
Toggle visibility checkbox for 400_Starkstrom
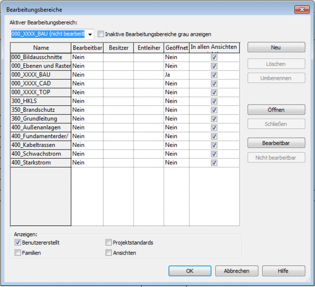(214, 163)
